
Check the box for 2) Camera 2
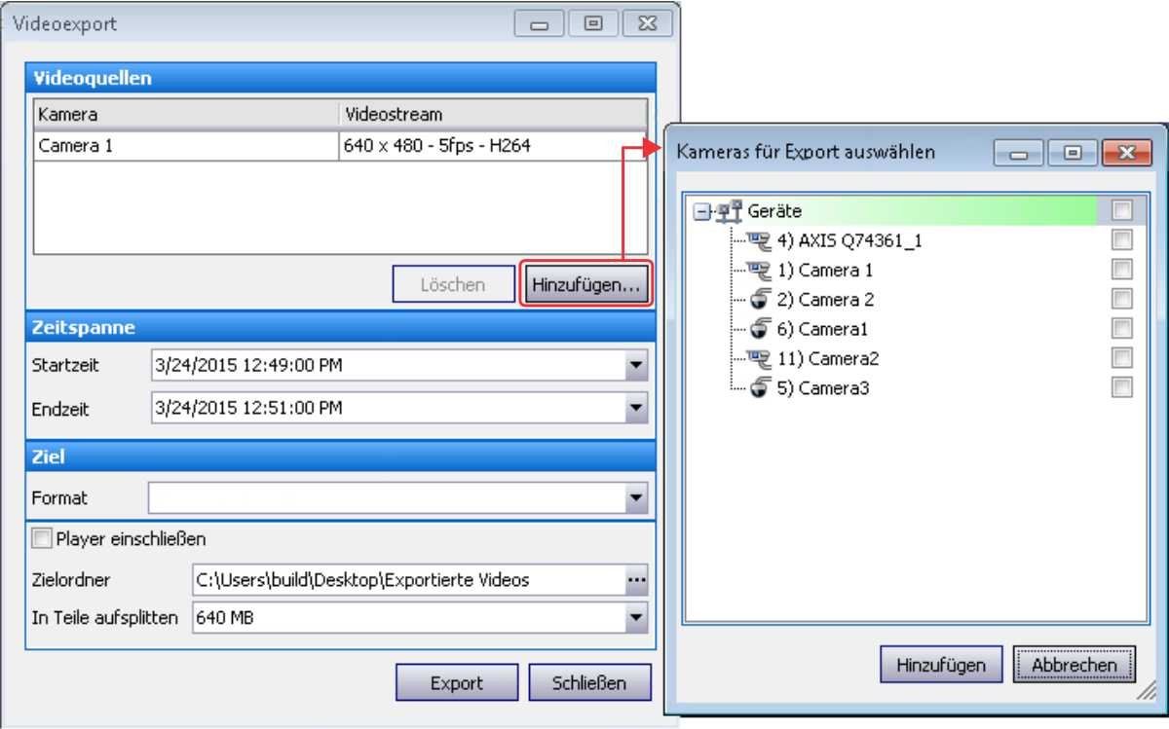(1122, 299)
